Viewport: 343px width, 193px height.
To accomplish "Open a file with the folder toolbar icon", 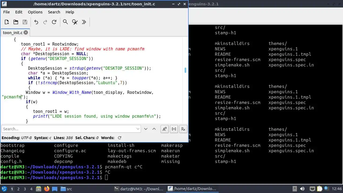I will point(16,22).
